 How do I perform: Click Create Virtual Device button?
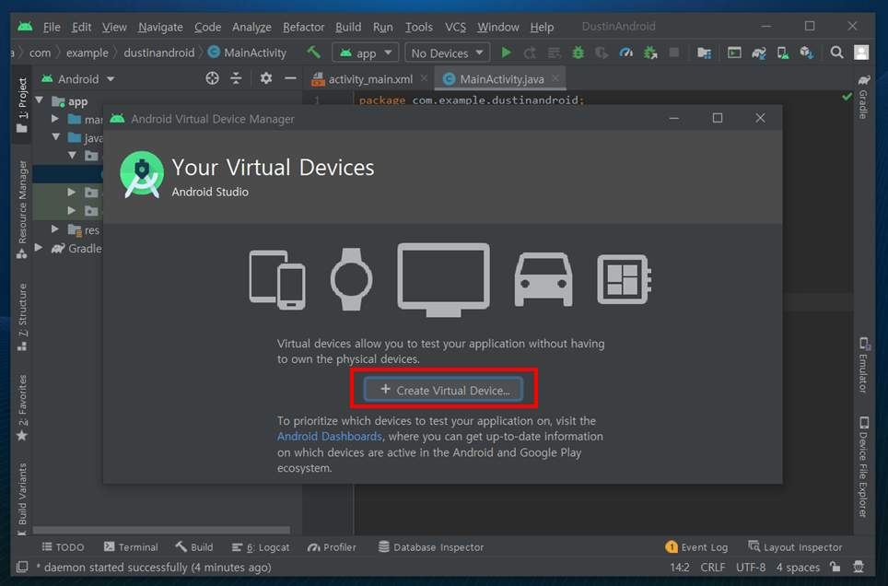click(x=443, y=390)
